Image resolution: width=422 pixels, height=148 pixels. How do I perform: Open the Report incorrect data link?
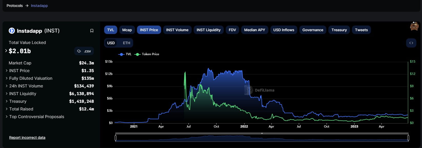click(27, 138)
